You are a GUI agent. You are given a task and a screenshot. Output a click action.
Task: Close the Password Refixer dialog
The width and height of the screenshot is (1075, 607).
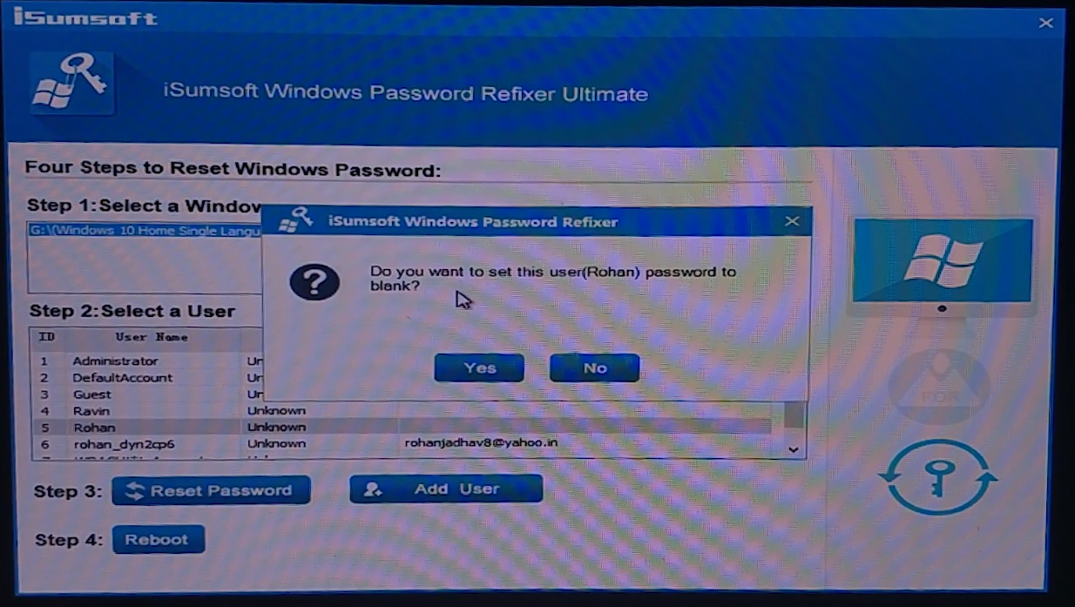792,221
